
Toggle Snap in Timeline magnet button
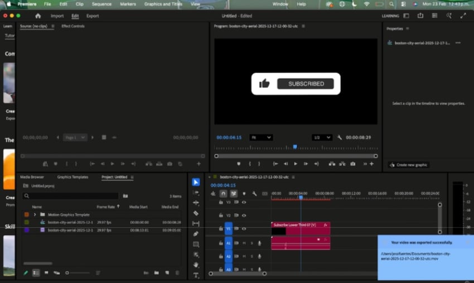[x=223, y=194]
